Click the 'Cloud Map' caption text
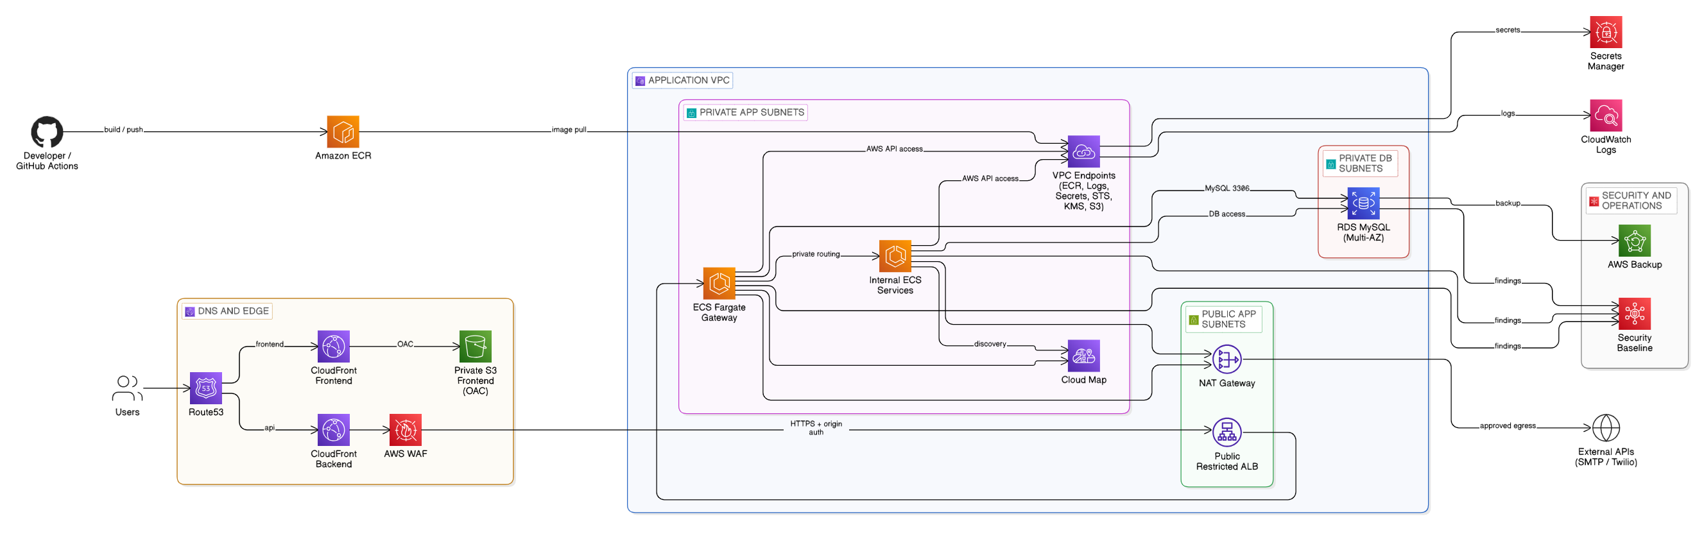 coord(1083,381)
